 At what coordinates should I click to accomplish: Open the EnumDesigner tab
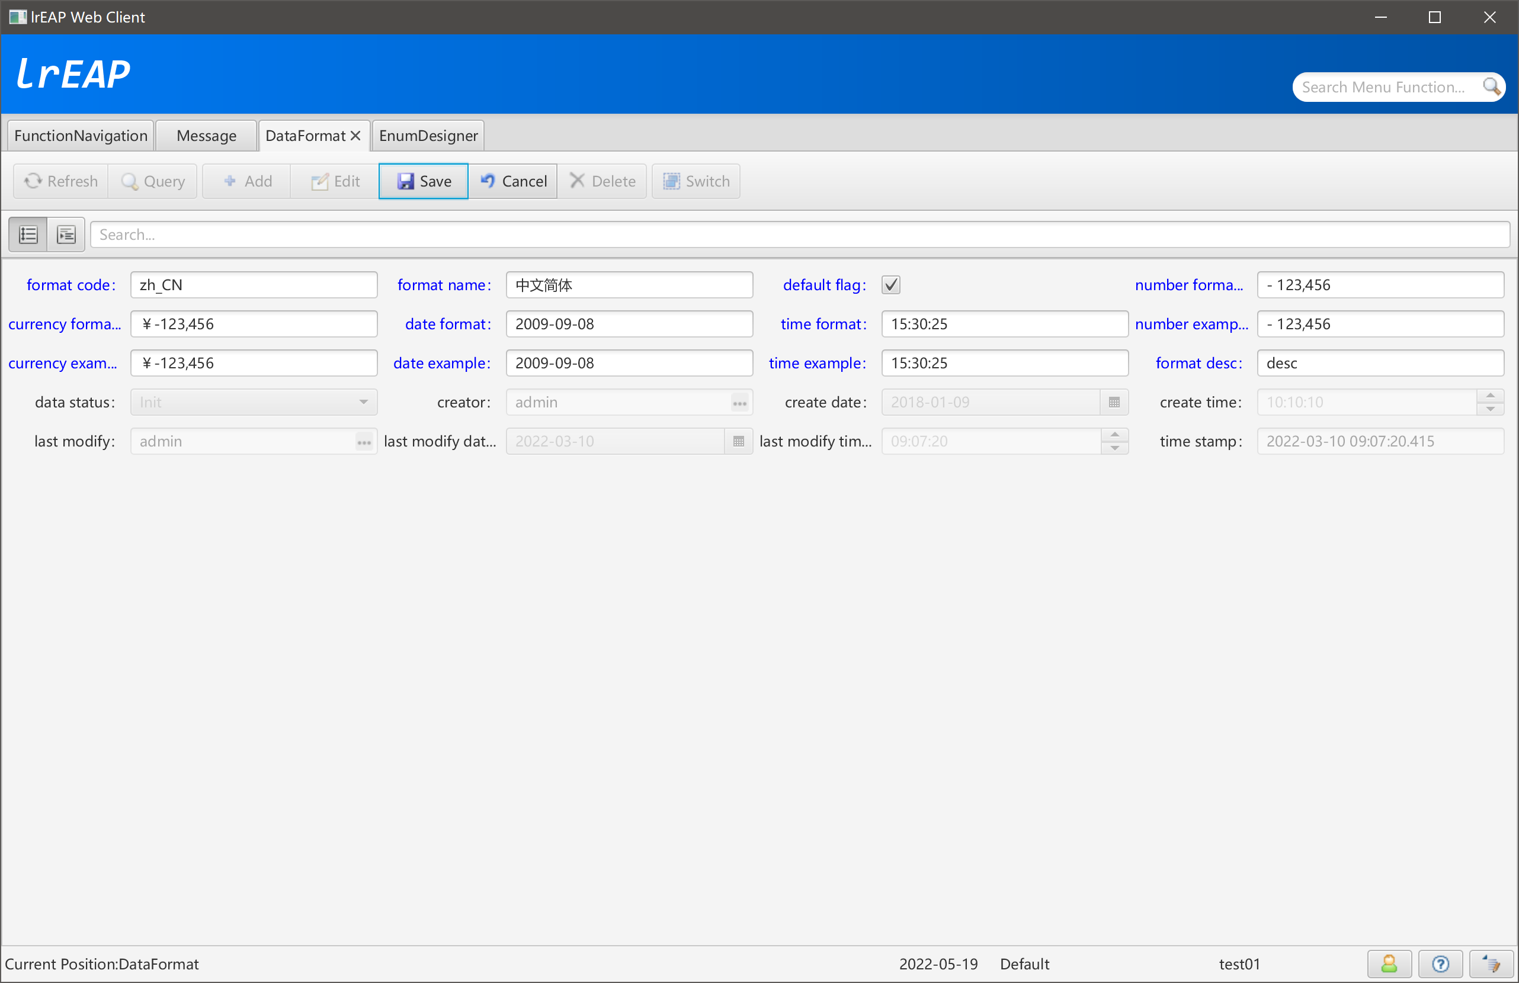click(x=428, y=136)
